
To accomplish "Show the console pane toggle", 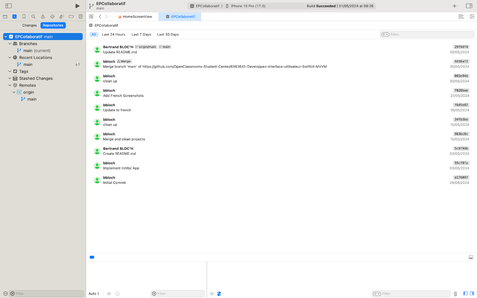I will point(472,294).
